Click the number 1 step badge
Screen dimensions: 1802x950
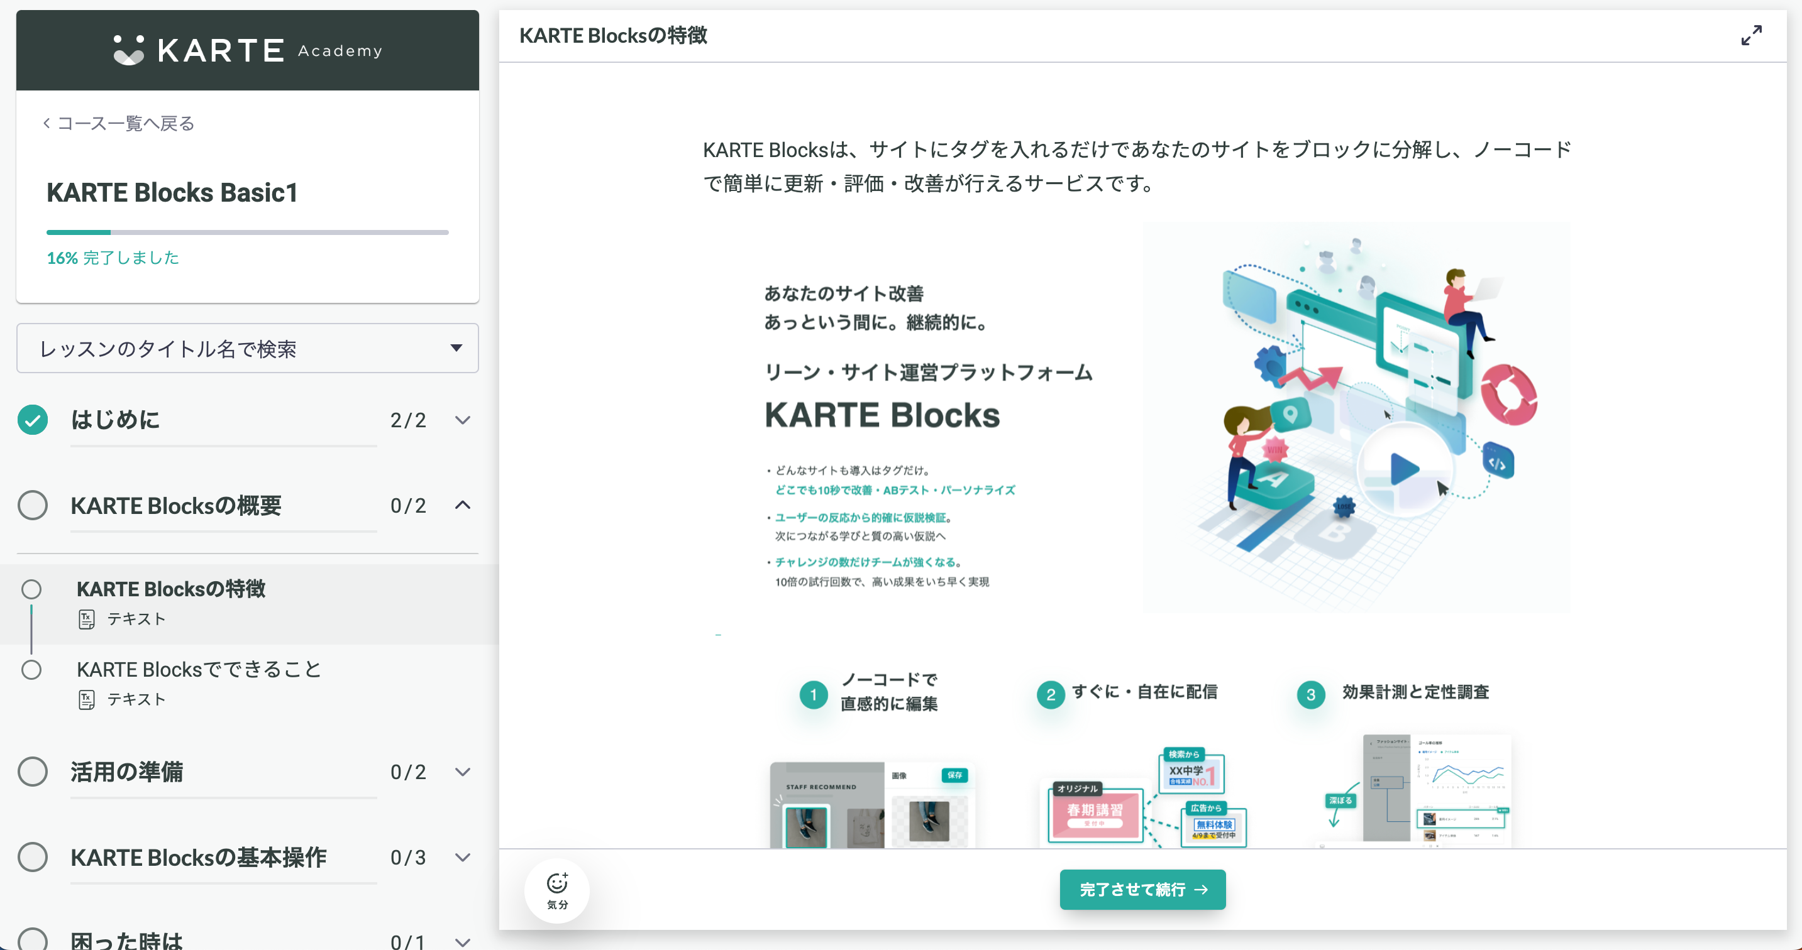[x=813, y=694]
